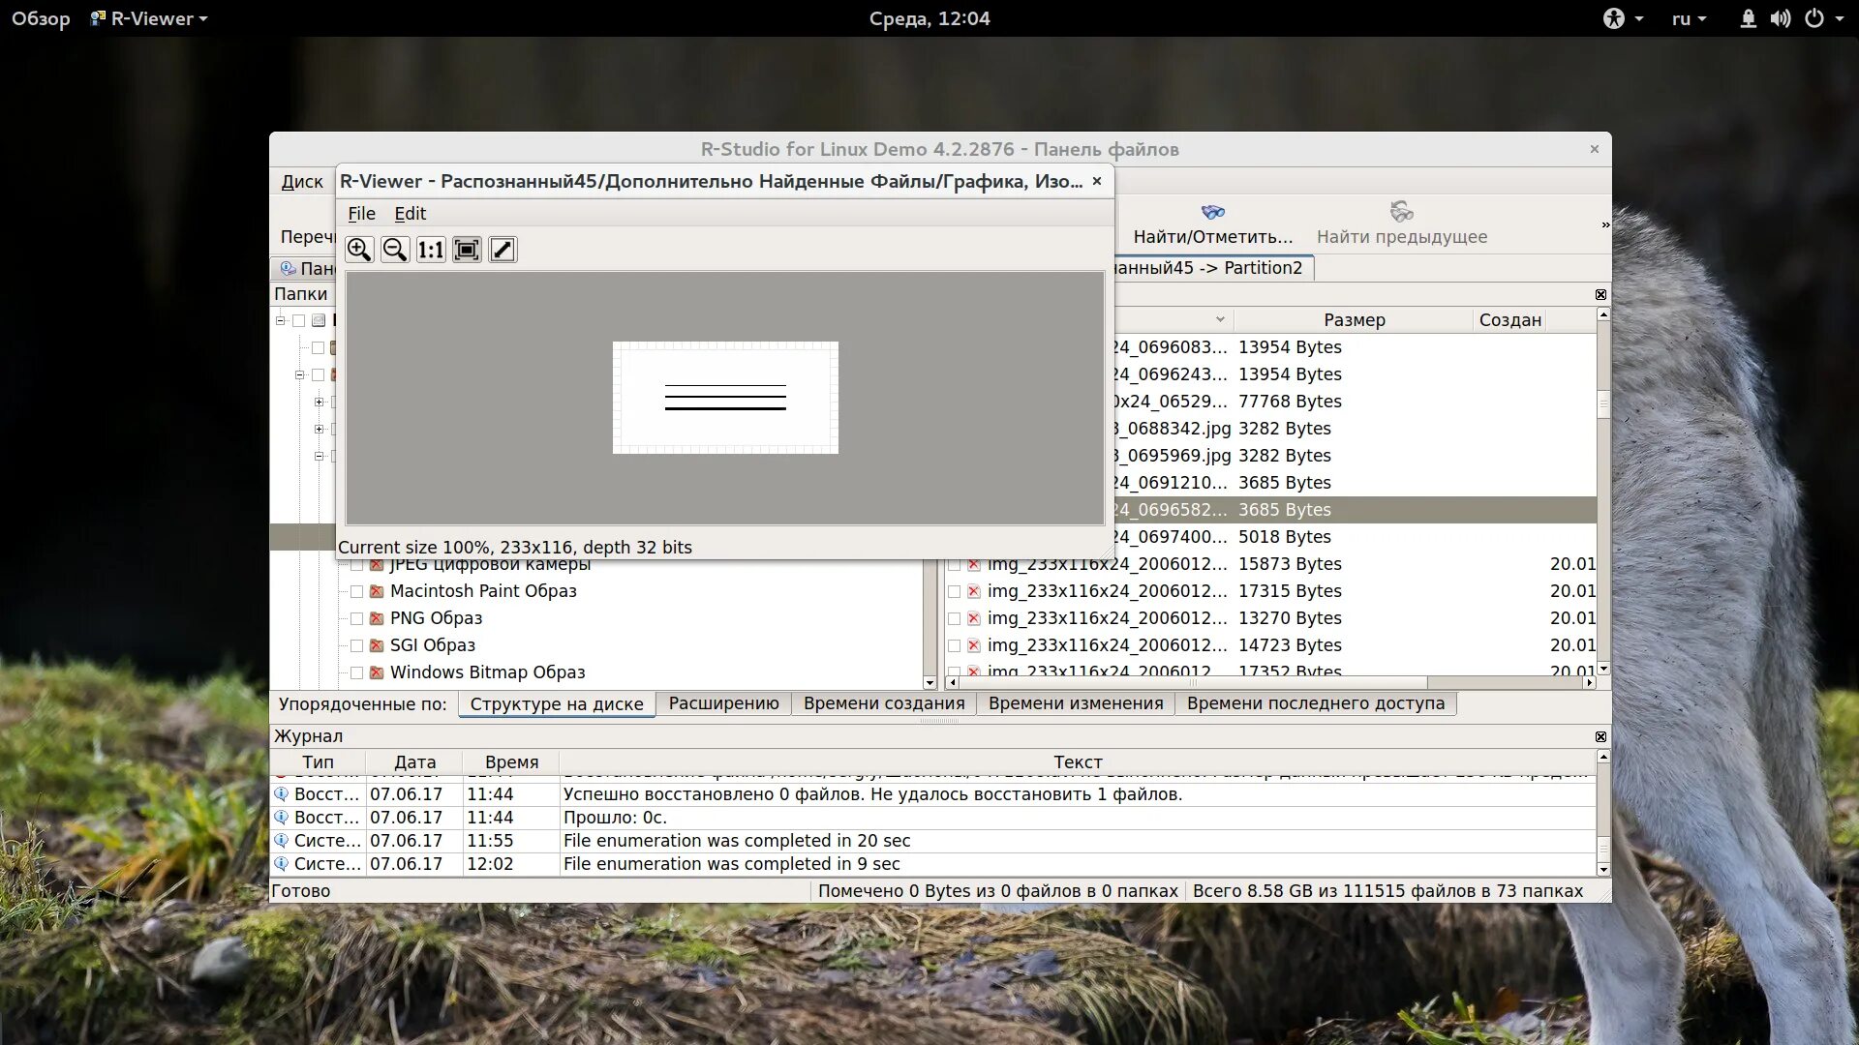The height and width of the screenshot is (1045, 1859).
Task: Tick the Macintosh Paint Образ checkbox
Action: [356, 591]
